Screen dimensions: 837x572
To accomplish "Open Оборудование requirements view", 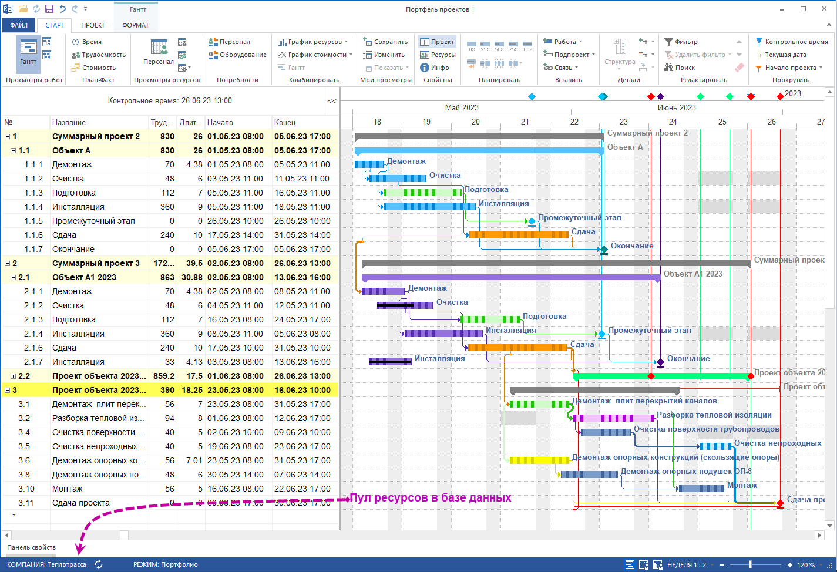I will point(238,55).
